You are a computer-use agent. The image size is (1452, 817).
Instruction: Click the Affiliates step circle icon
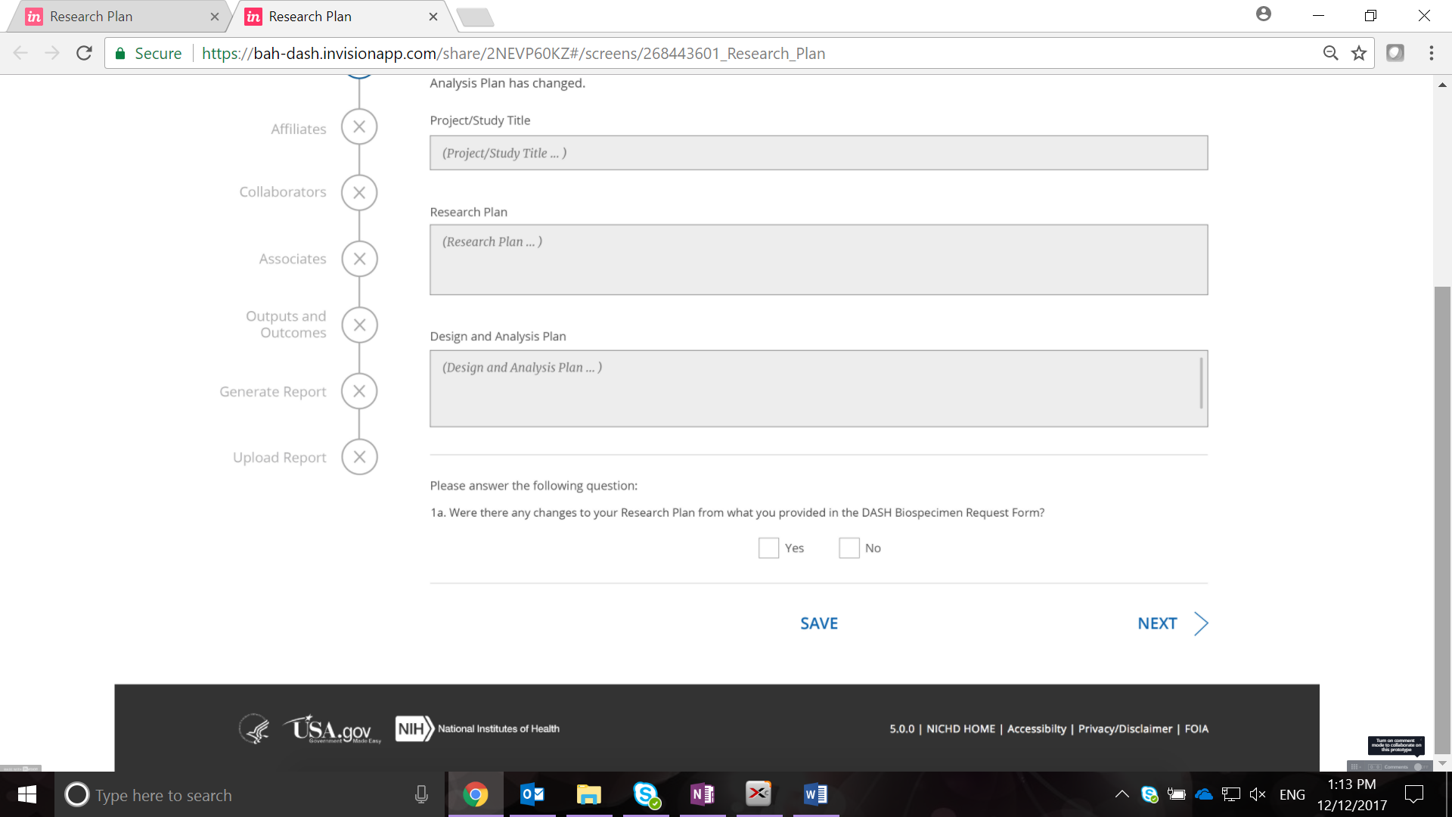click(359, 127)
